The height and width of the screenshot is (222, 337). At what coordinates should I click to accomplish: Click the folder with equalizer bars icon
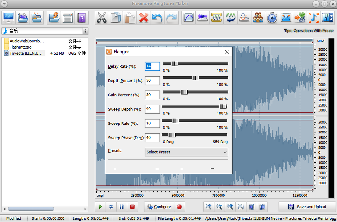(x=37, y=18)
